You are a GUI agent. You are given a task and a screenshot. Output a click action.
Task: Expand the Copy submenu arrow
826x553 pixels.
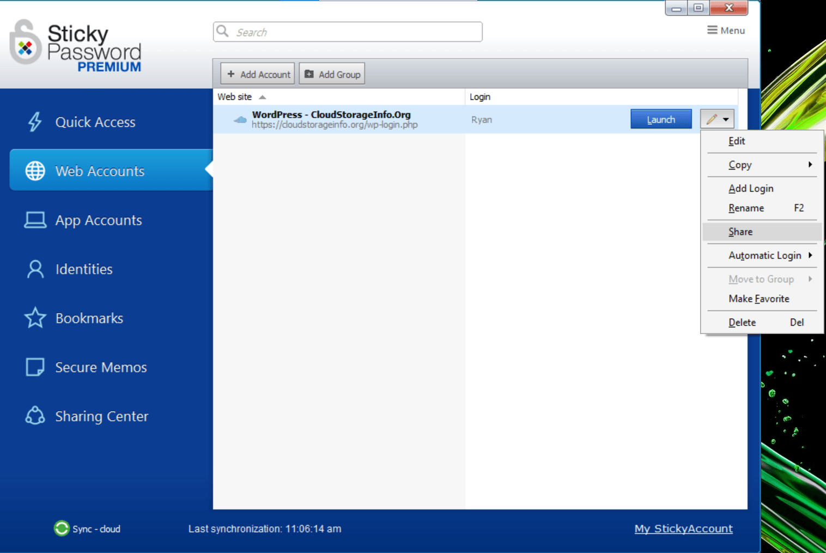click(810, 165)
